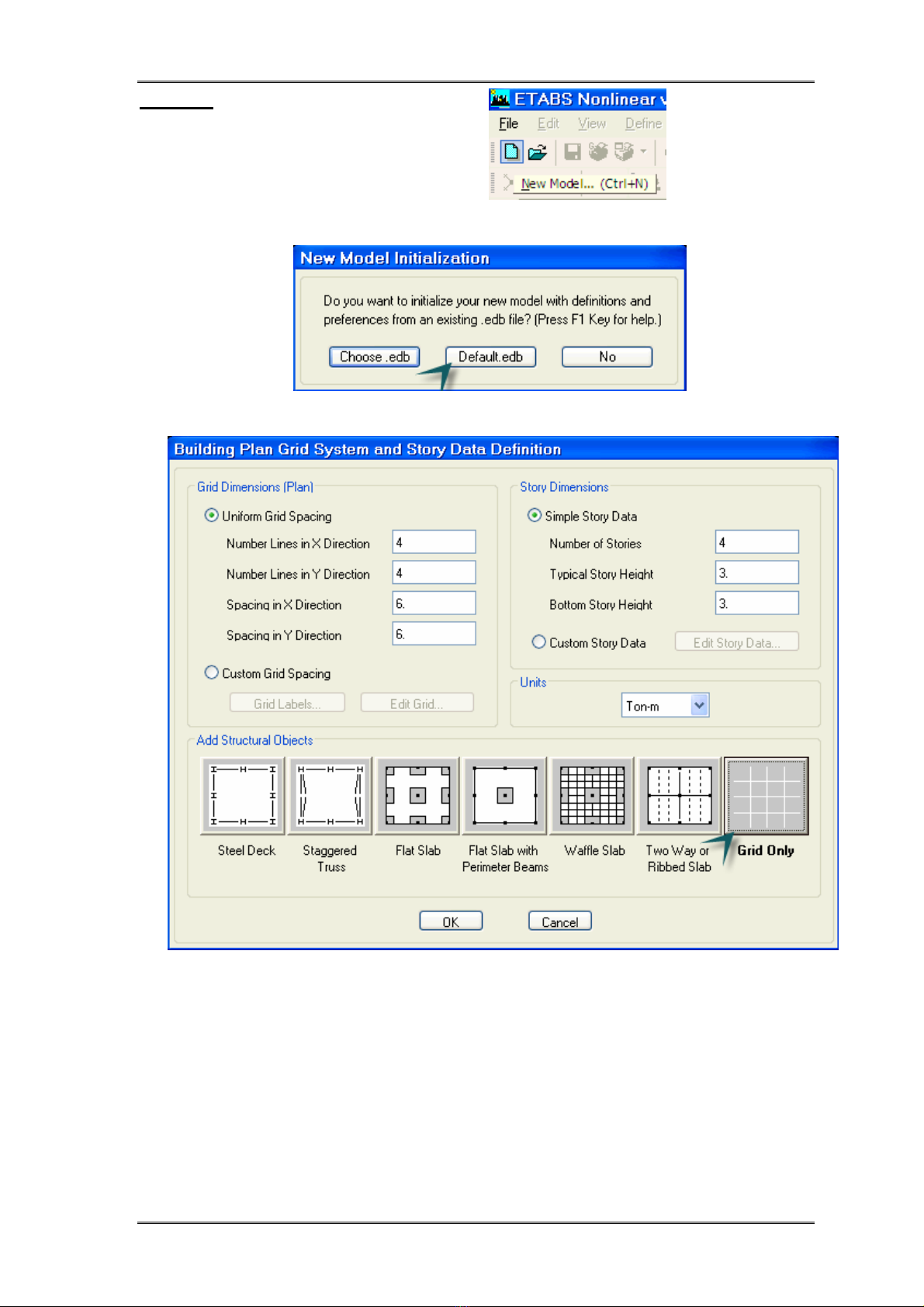Choose Two Way or Ribbed Slab icon
This screenshot has height=1307, width=924.
680,796
